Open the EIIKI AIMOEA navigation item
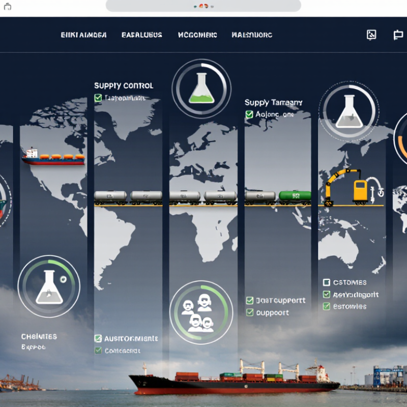The height and width of the screenshot is (407, 407). coord(83,35)
